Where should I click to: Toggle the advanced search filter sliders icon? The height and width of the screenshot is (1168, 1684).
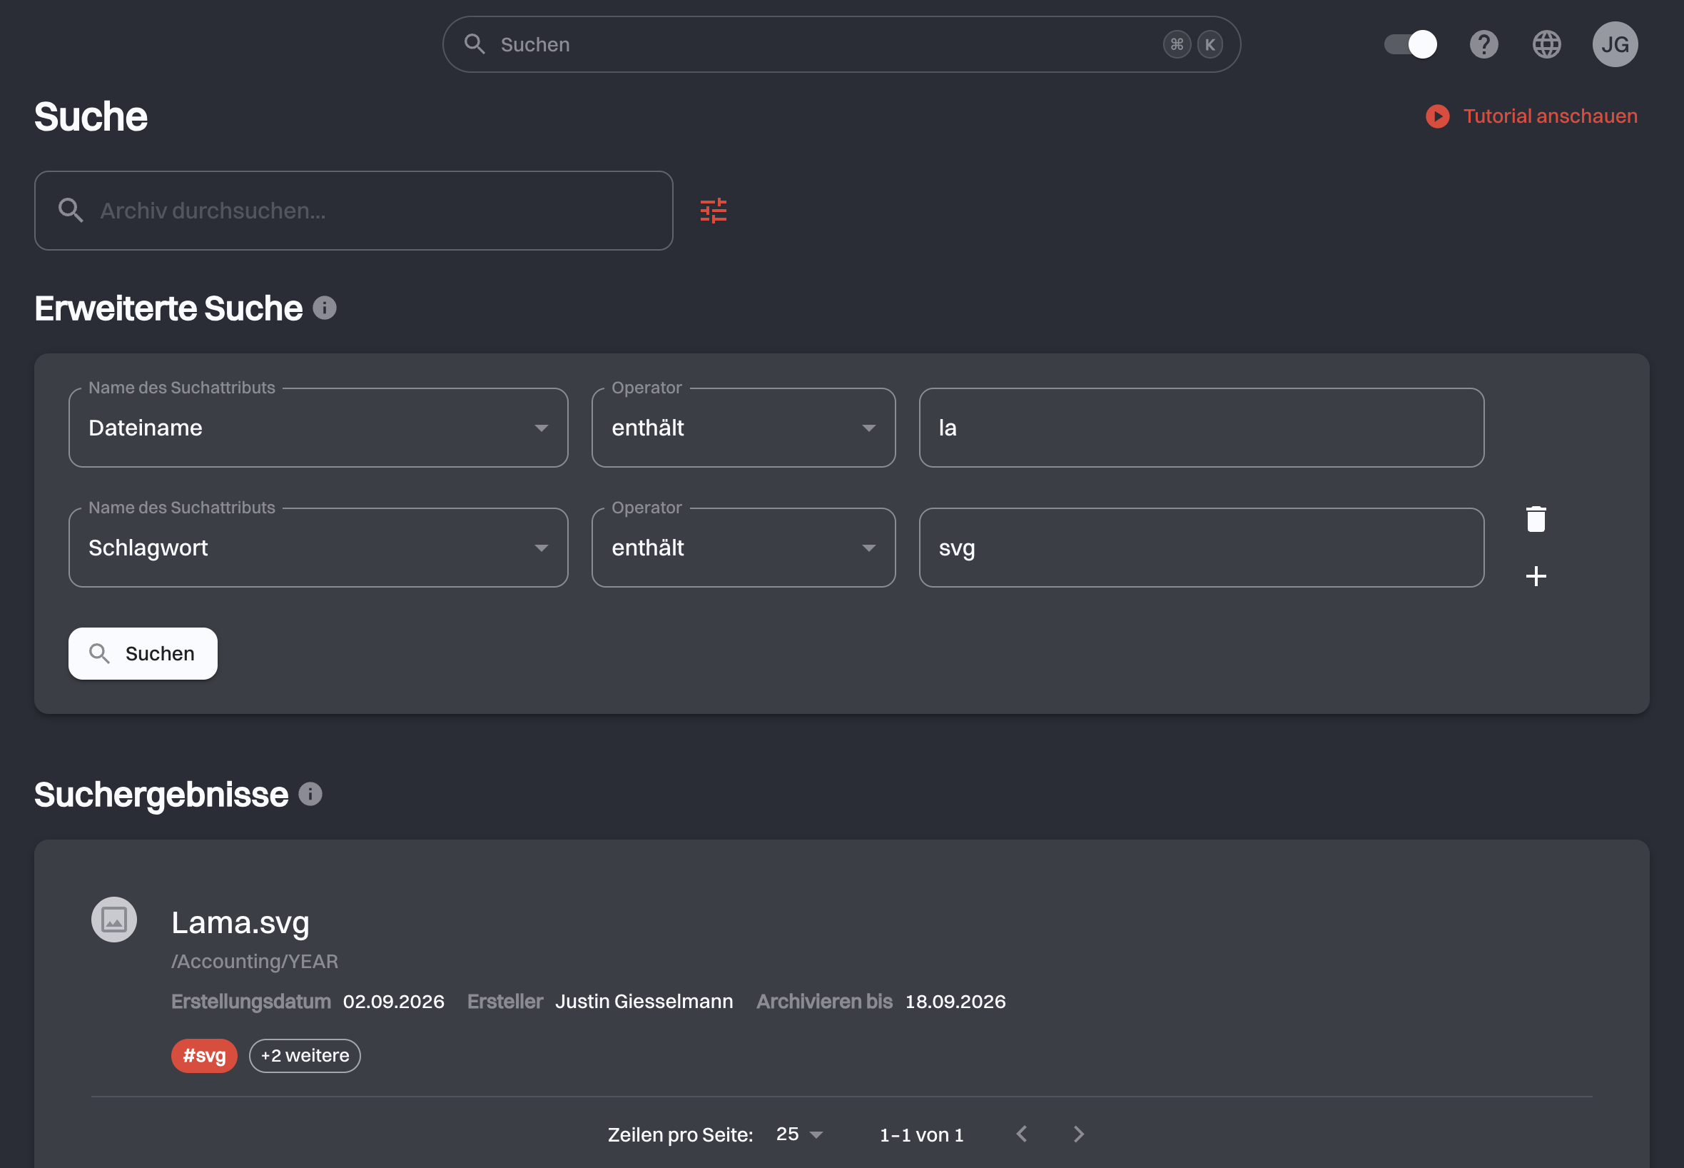tap(713, 211)
